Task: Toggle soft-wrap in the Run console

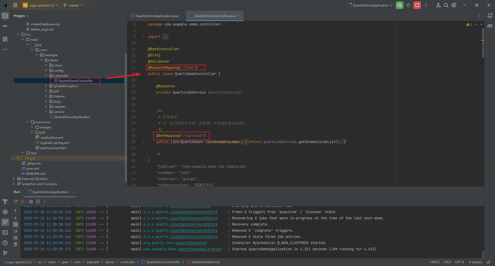Action: pyautogui.click(x=15, y=224)
